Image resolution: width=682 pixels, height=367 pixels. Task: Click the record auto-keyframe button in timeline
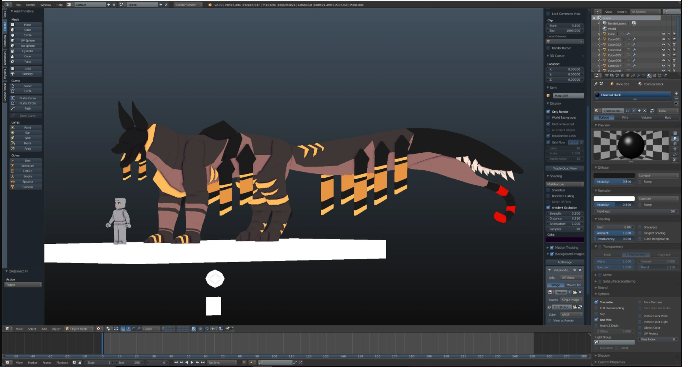tap(244, 362)
